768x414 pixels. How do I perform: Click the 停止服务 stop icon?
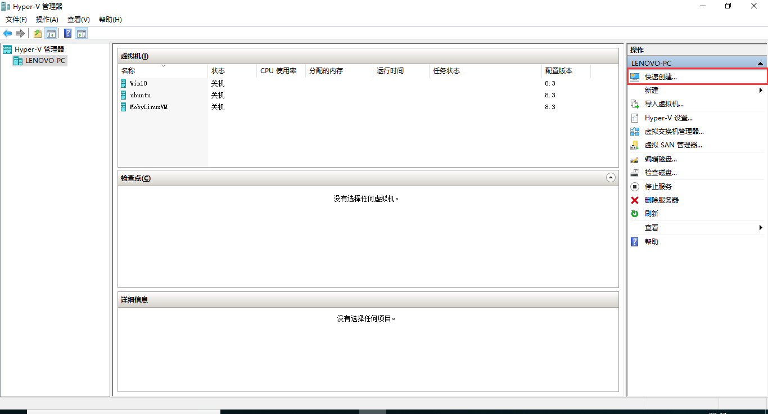point(635,187)
